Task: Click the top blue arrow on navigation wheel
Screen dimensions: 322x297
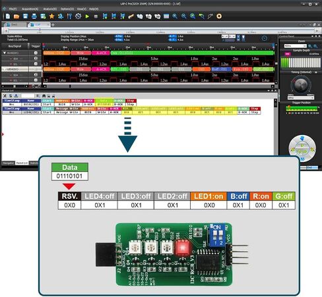Action: 302,138
